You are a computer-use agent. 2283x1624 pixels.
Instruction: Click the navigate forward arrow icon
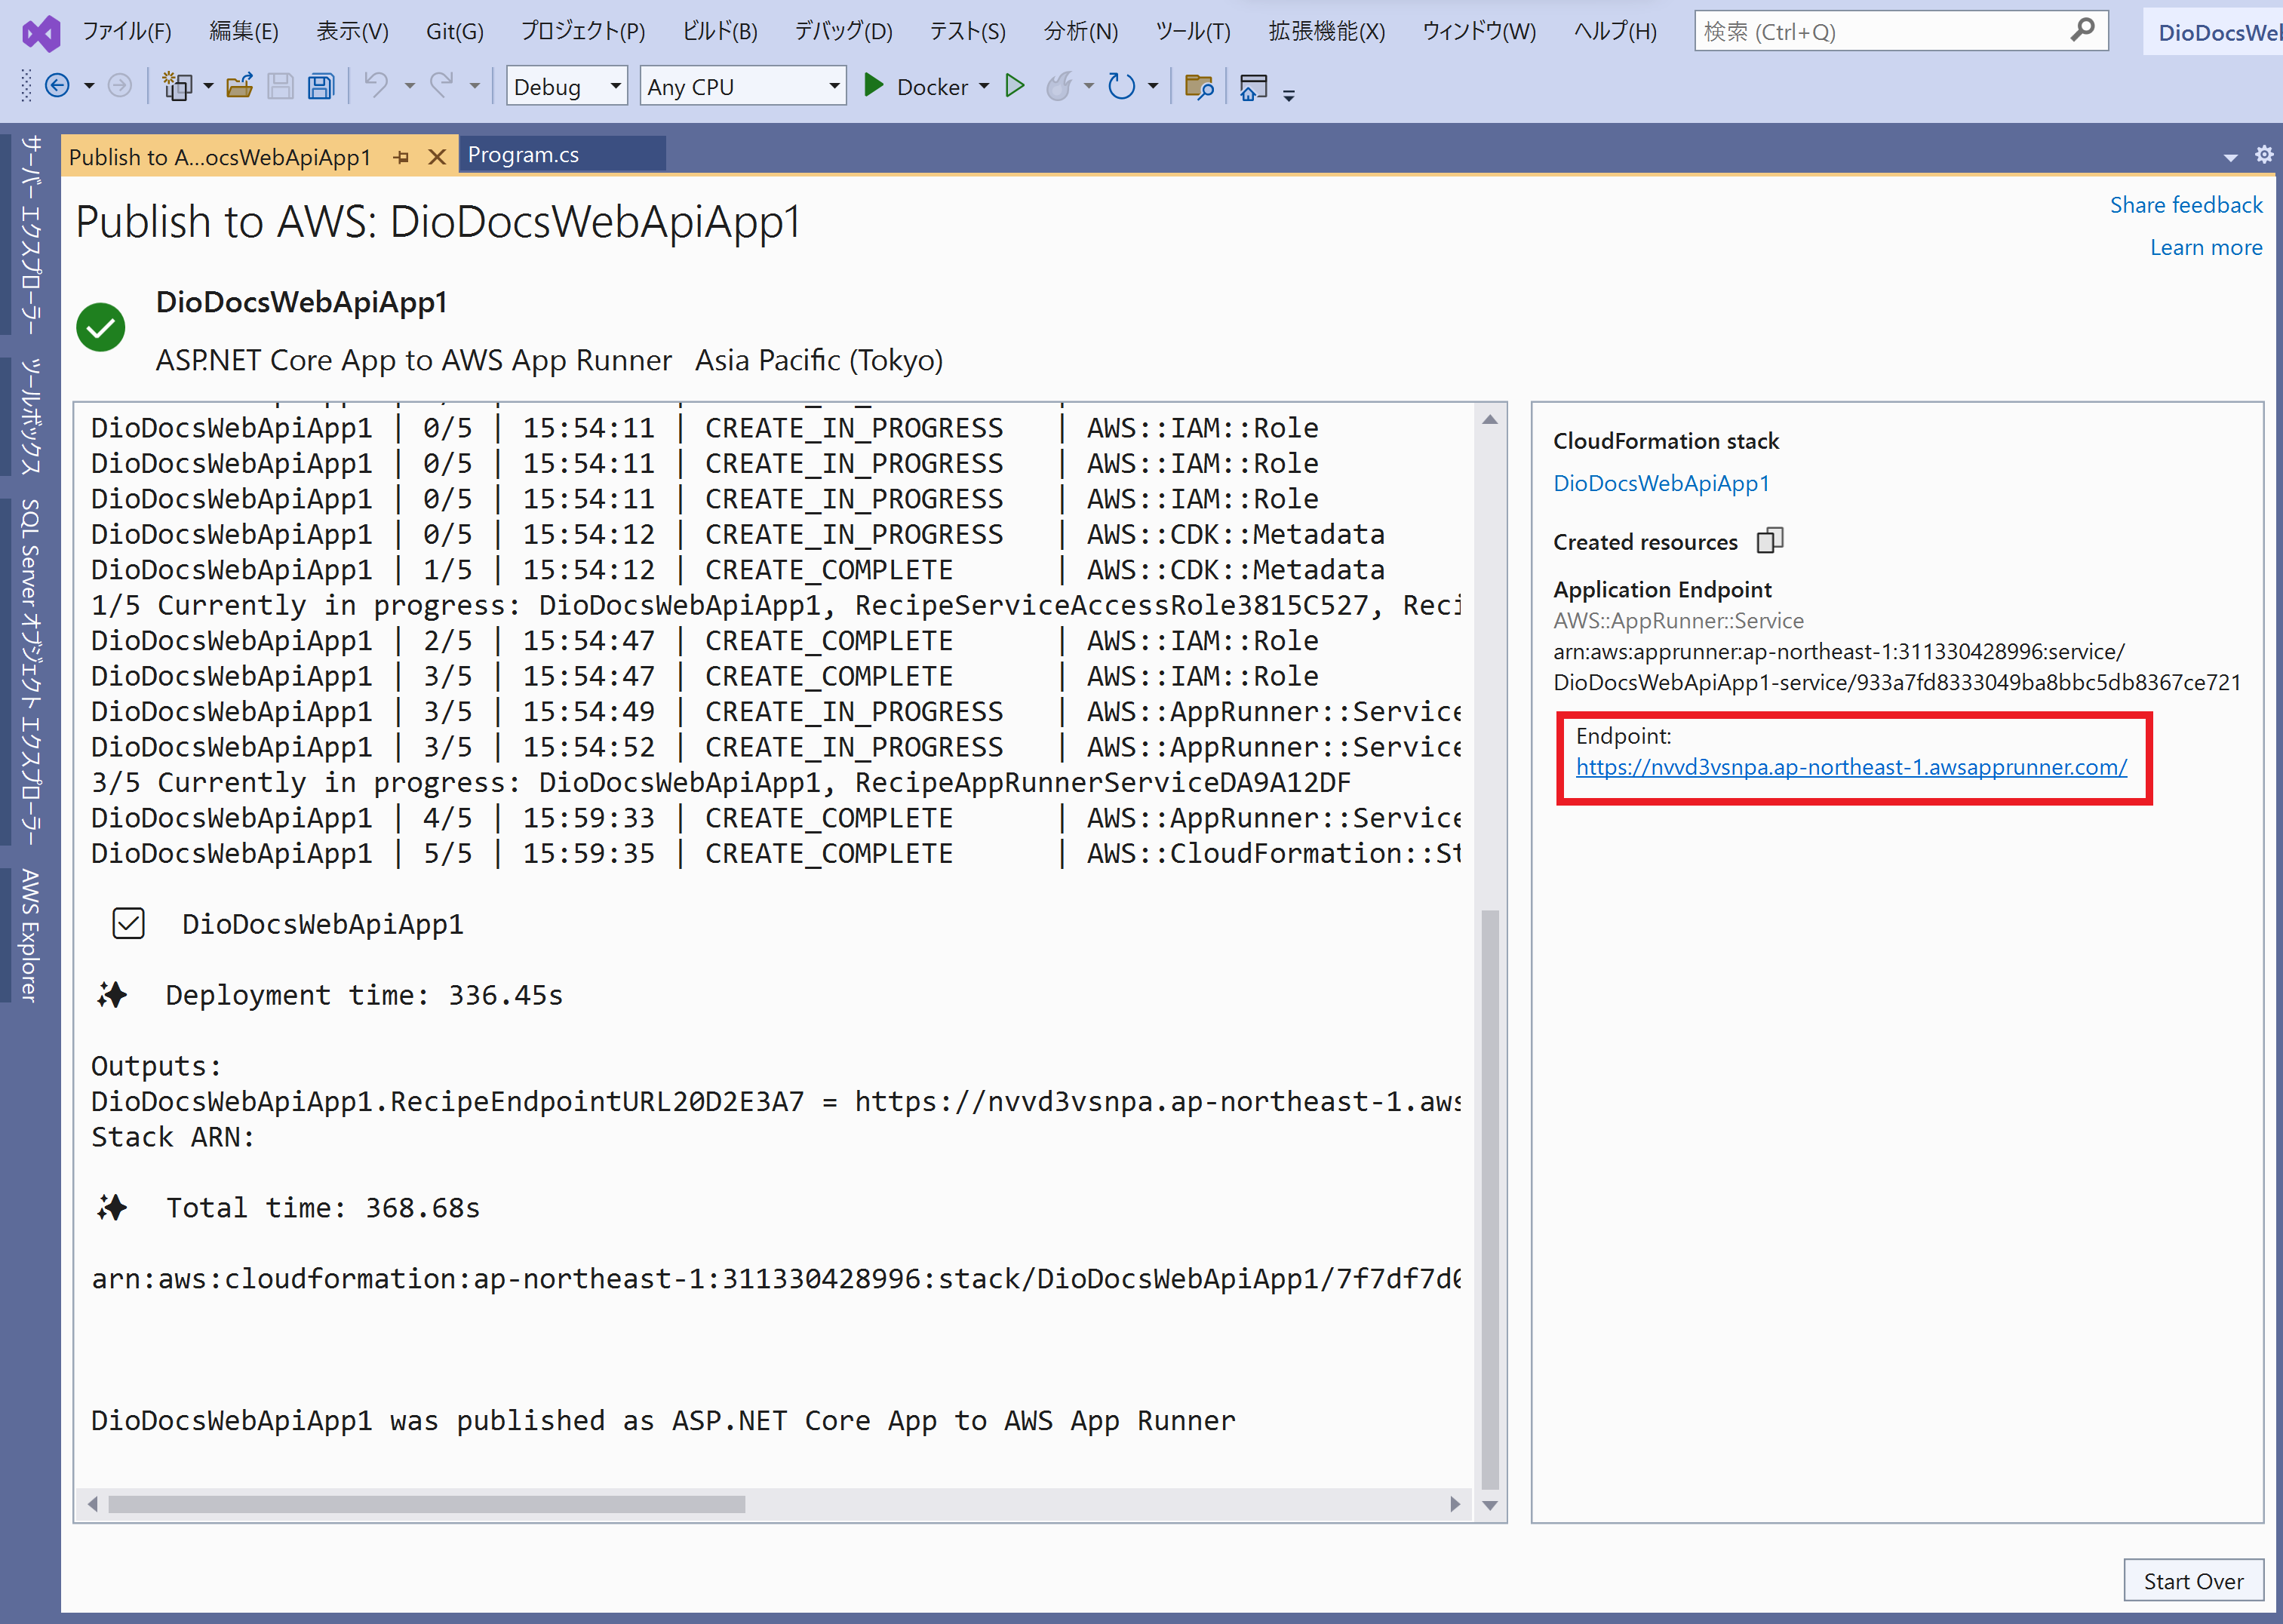pyautogui.click(x=120, y=87)
